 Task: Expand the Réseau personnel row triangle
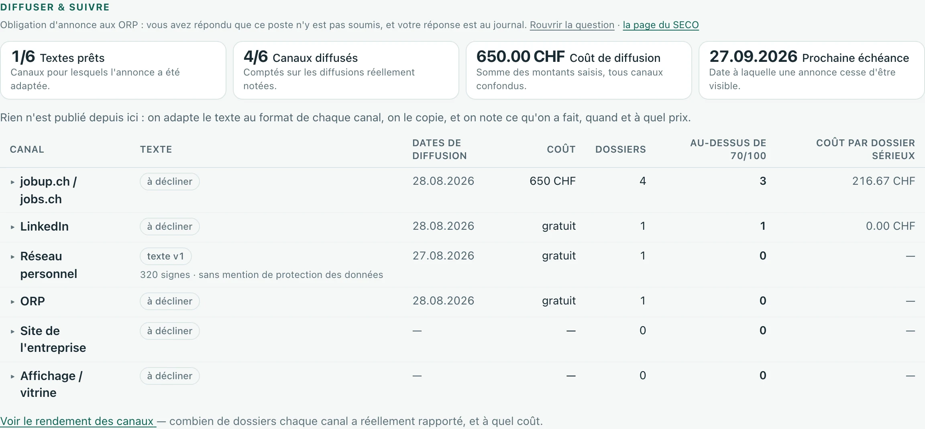(x=12, y=257)
